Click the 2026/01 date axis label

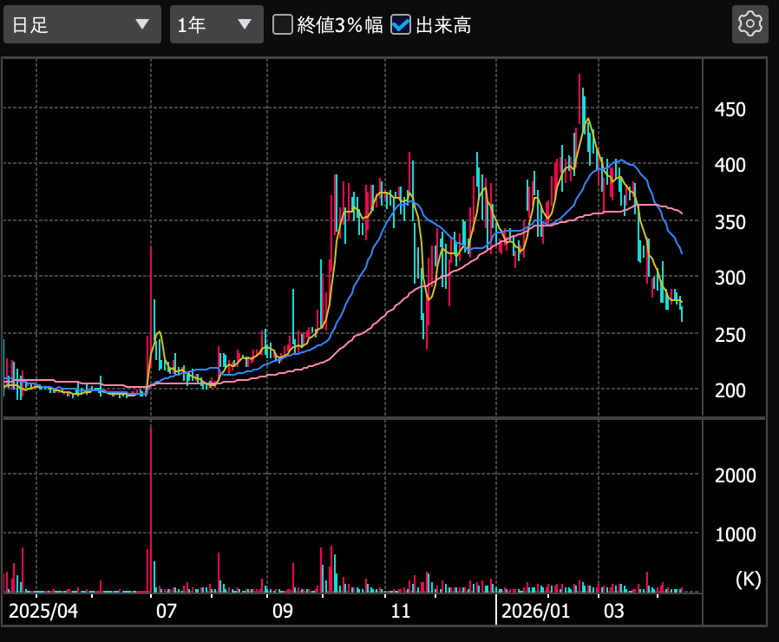click(x=535, y=611)
